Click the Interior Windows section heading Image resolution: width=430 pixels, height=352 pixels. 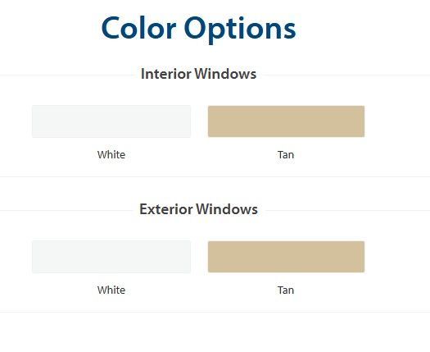198,74
